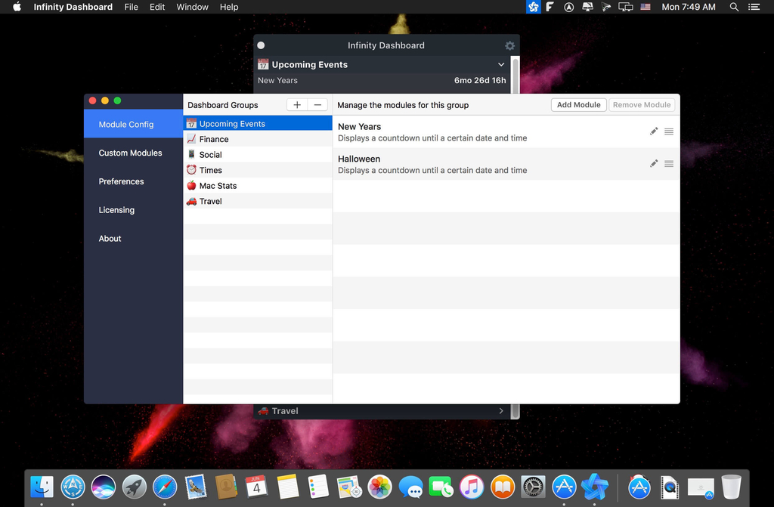
Task: Click the pencil edit icon for New Years
Action: pos(654,131)
